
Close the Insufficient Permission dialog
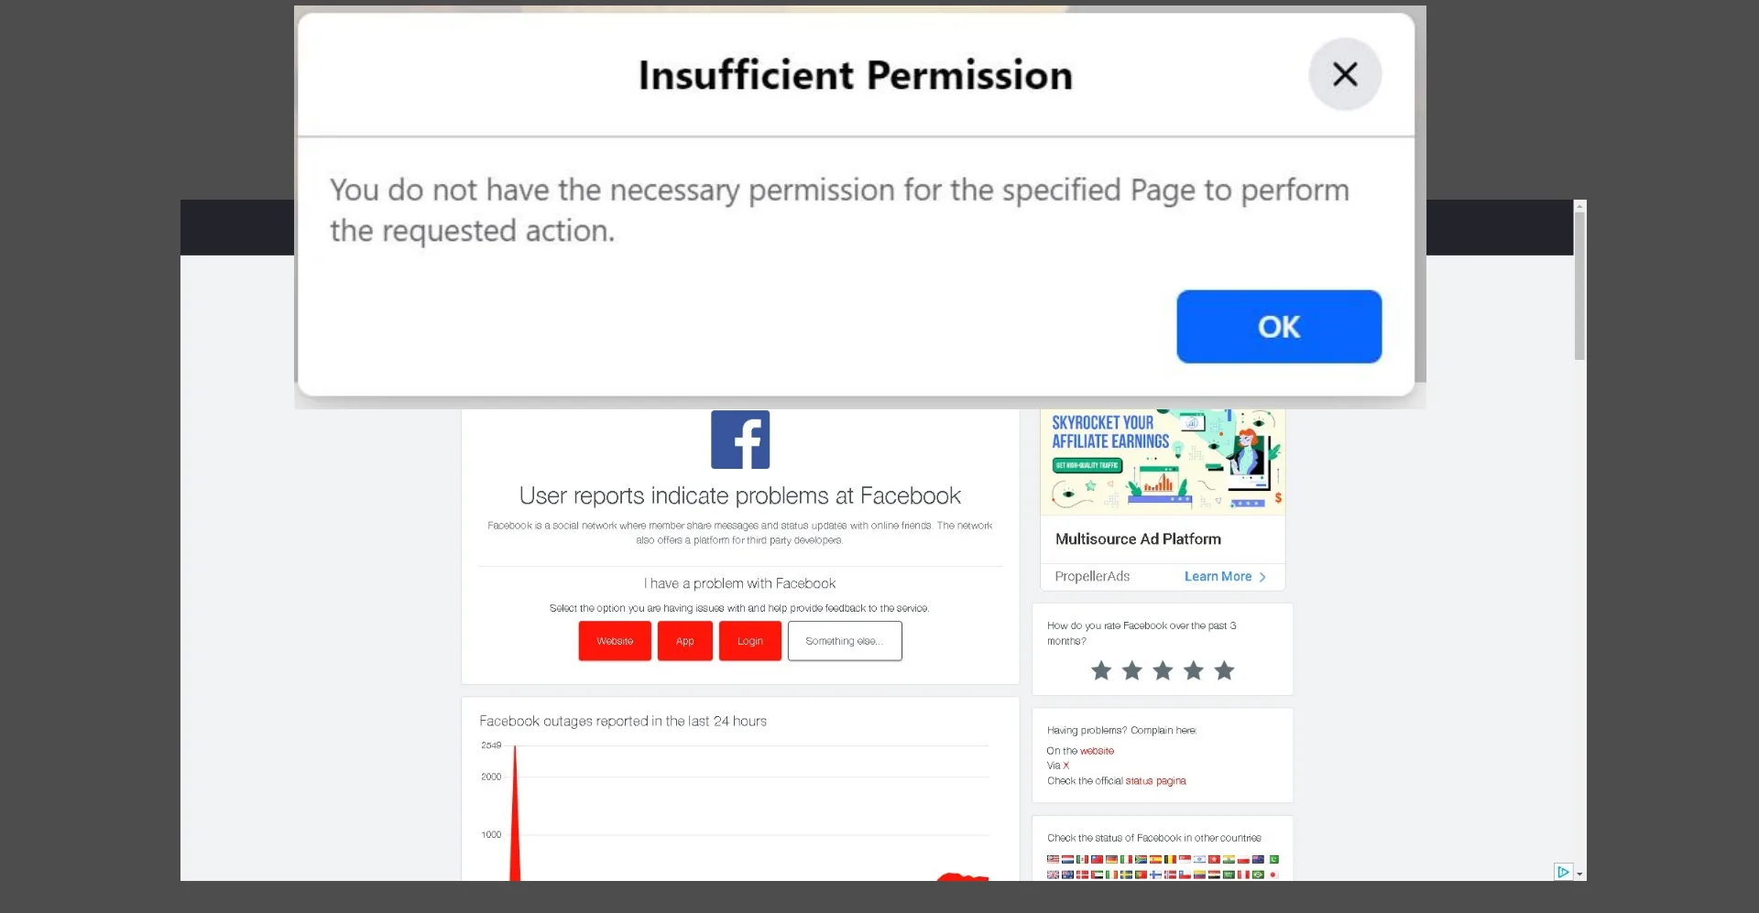pyautogui.click(x=1344, y=74)
